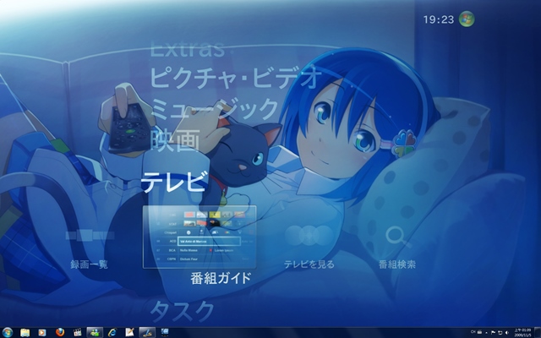Select the Extras menu category
Viewport: 541px width, 338px height.
point(188,49)
